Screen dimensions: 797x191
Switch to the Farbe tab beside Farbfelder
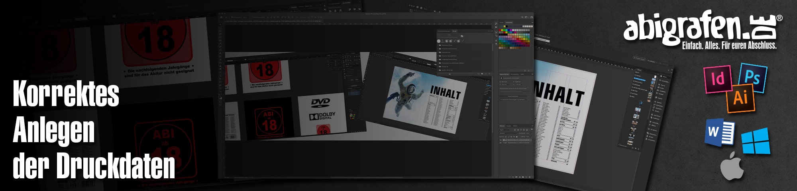pyautogui.click(x=502, y=23)
